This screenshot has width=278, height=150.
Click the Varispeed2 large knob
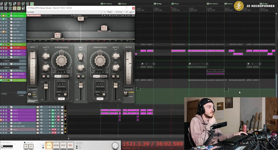pyautogui.click(x=100, y=61)
